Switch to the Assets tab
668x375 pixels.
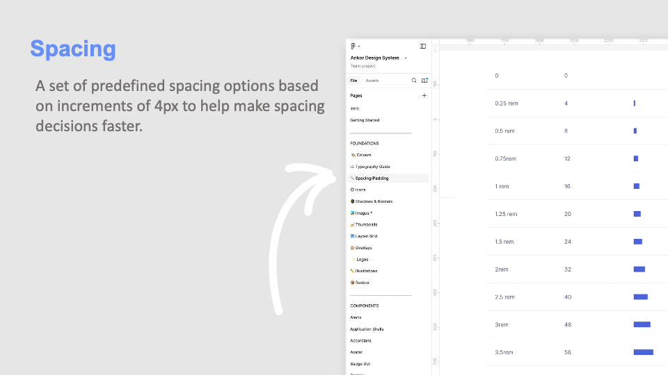(372, 81)
